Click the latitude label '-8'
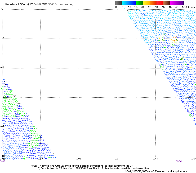The width and height of the screenshot is (196, 173). click(x=2, y=126)
